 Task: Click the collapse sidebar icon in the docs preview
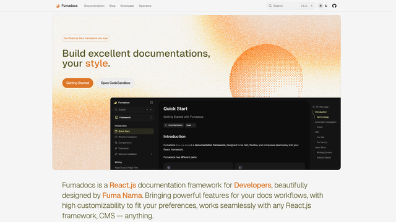coord(151,102)
